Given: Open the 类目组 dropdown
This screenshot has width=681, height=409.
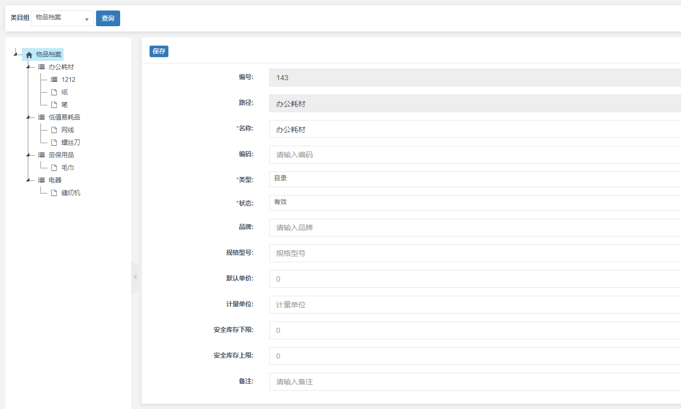Looking at the screenshot, I should pyautogui.click(x=62, y=18).
